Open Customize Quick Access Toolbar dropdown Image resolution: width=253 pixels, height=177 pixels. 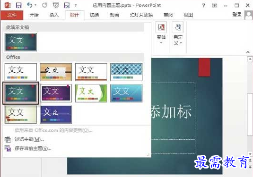[x=76, y=6]
